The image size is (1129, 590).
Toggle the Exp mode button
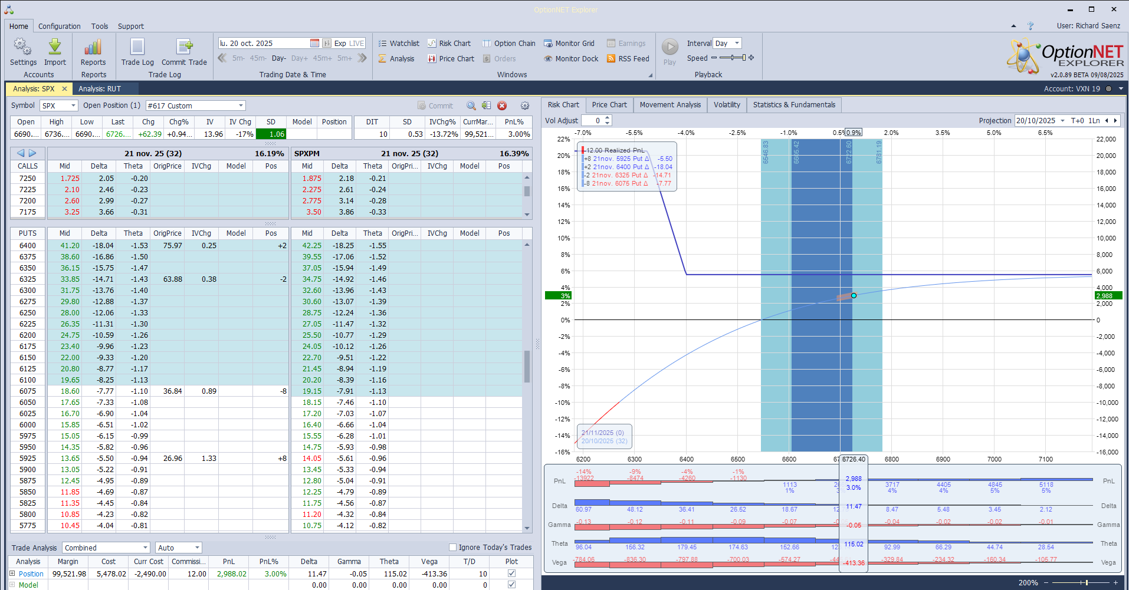pos(340,43)
